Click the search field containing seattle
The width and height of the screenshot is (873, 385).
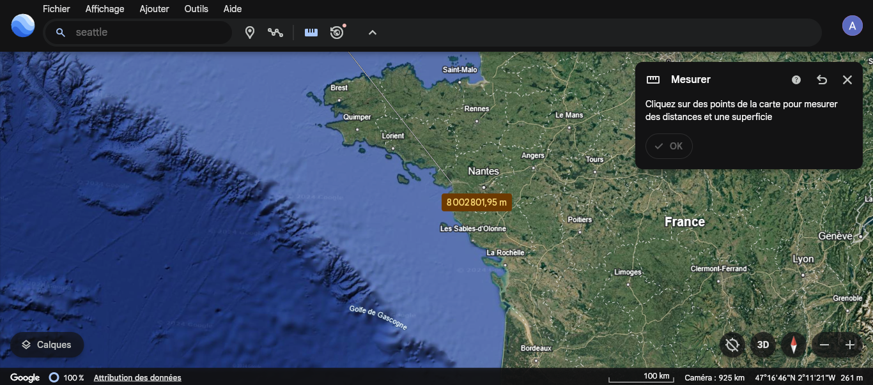coord(147,33)
